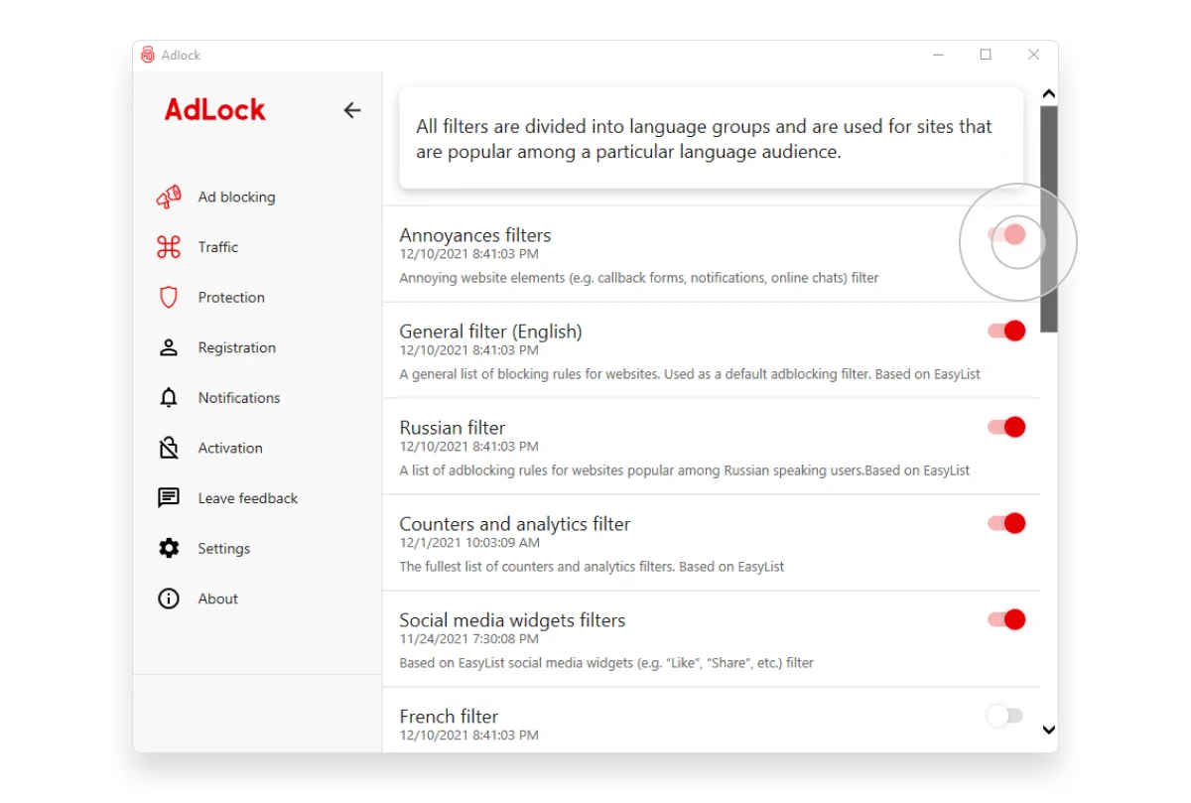Click the Notifications bell icon
The image size is (1191, 803).
coord(169,398)
